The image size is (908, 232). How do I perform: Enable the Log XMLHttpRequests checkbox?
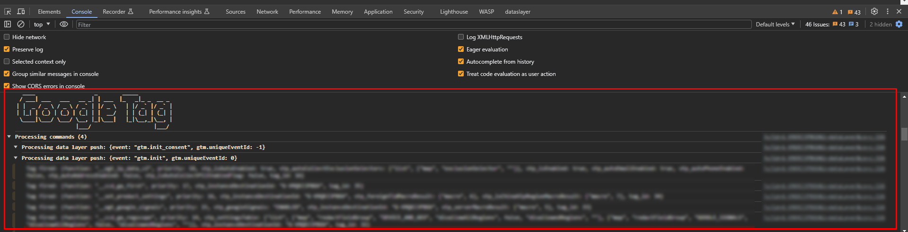pos(461,37)
